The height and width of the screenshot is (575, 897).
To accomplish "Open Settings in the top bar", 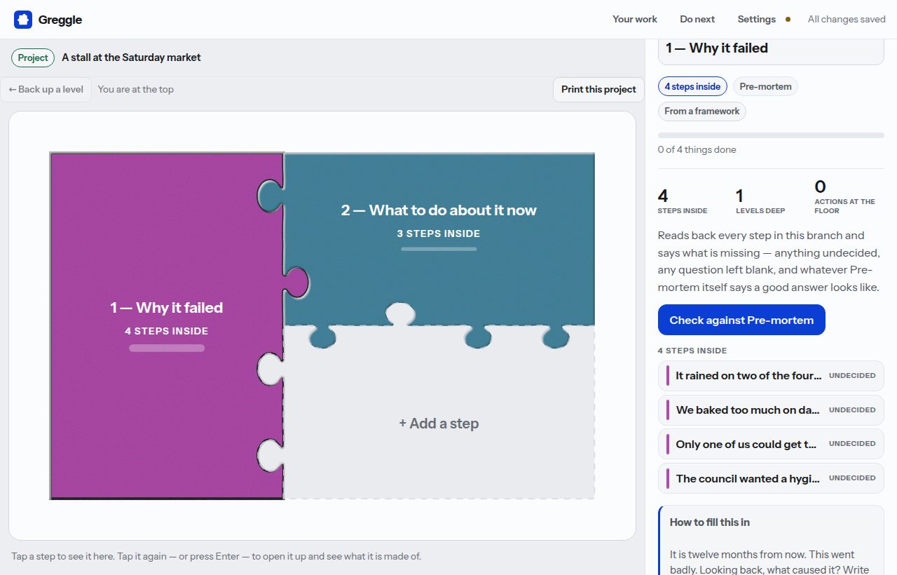I will point(756,19).
